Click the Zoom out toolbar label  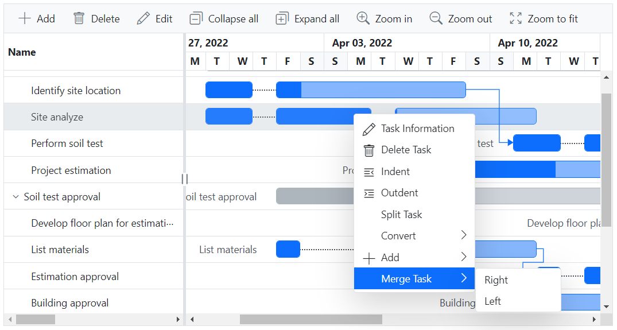(x=470, y=19)
